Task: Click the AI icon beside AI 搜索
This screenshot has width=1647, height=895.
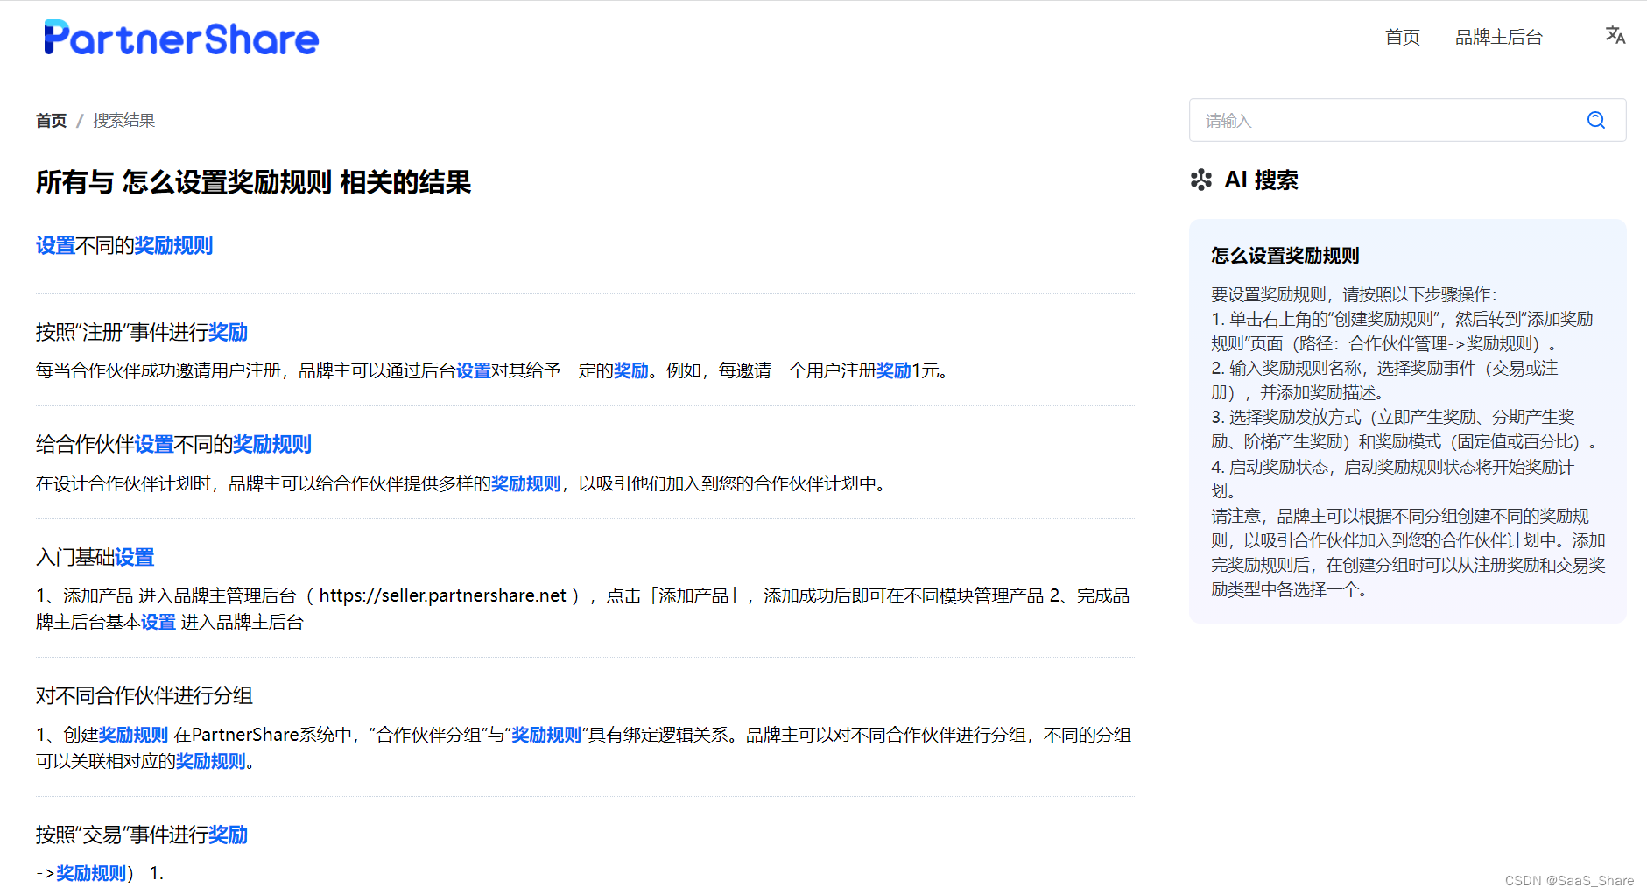Action: click(x=1203, y=180)
